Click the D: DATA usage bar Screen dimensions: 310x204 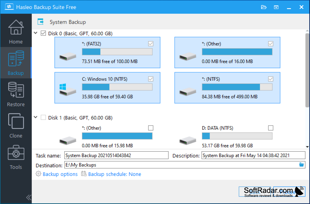point(237,136)
